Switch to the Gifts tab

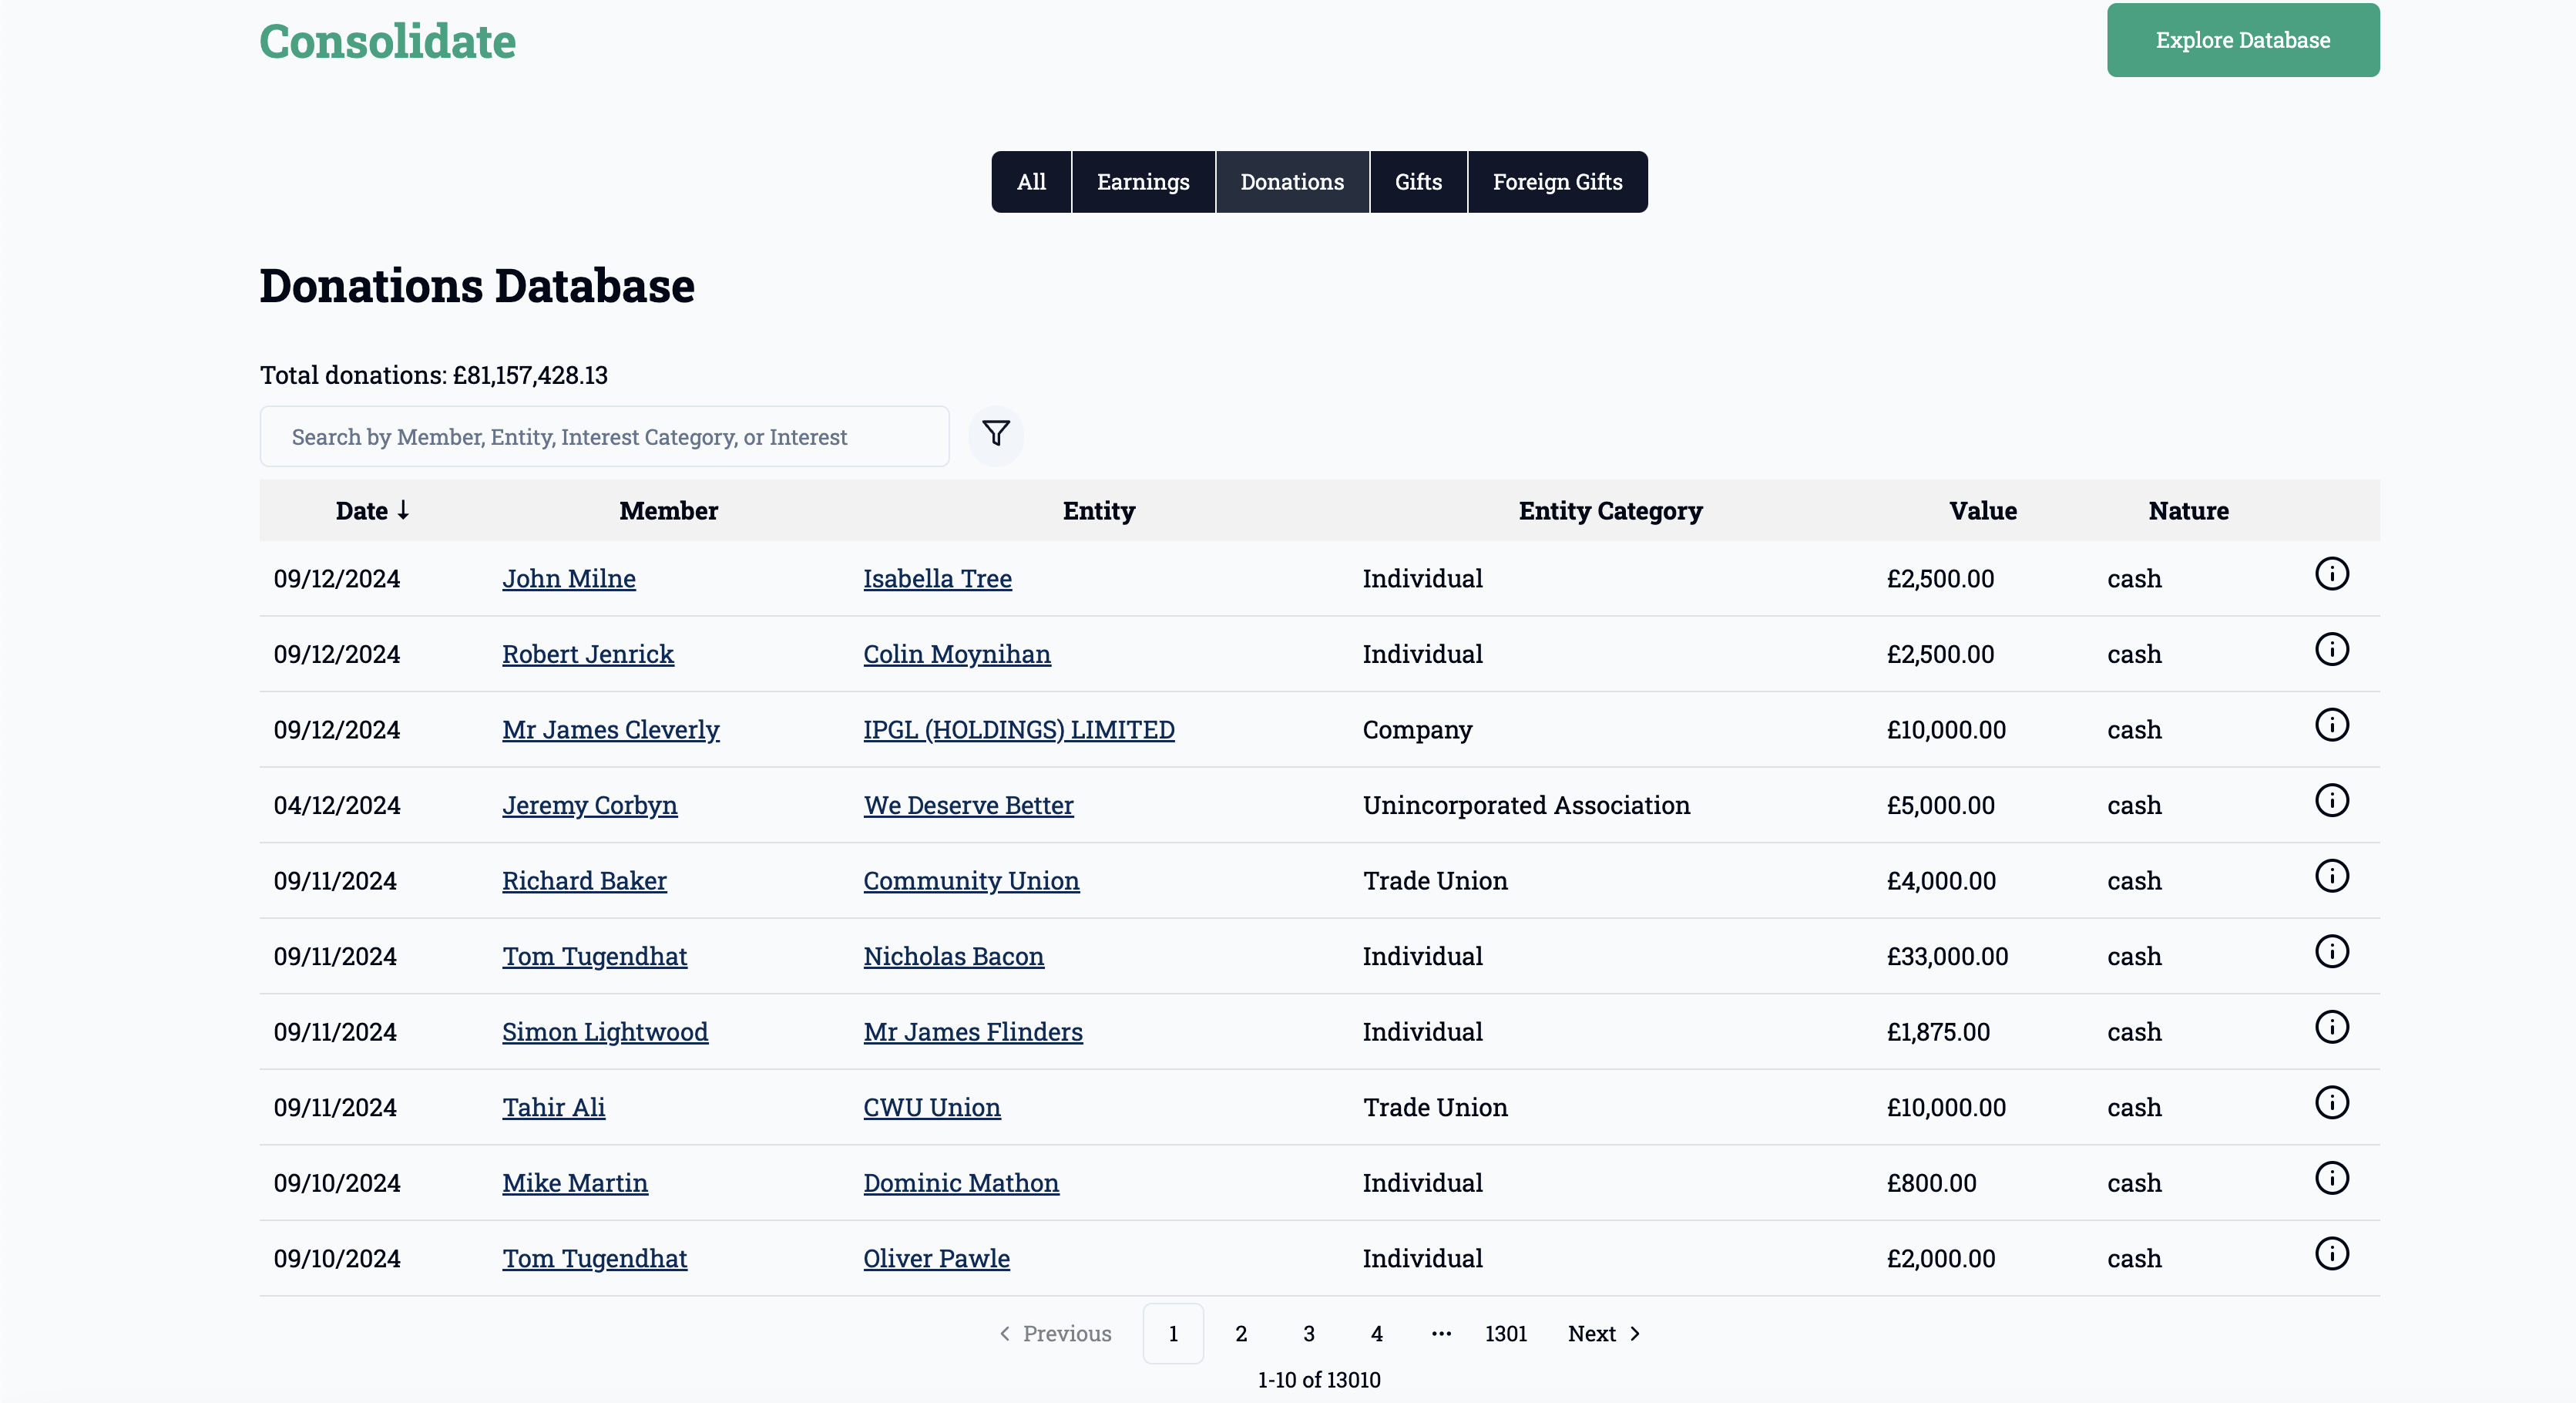[x=1417, y=182]
